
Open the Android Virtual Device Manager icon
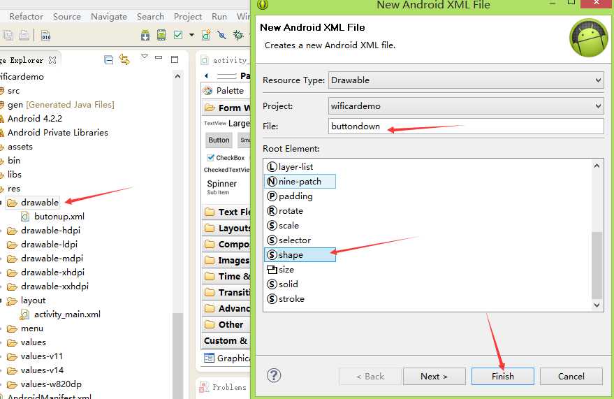[x=161, y=36]
